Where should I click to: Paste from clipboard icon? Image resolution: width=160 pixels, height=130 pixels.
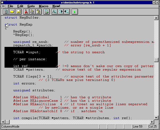pos(39,12)
